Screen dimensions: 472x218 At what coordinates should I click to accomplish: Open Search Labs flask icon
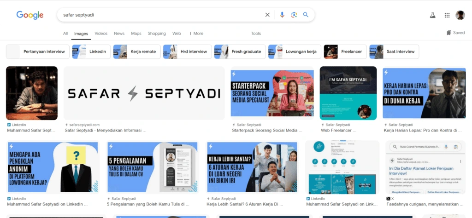432,15
